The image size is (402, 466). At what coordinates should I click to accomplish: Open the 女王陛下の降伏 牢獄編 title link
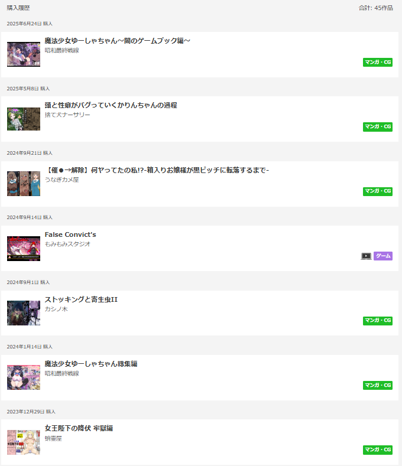tap(79, 428)
